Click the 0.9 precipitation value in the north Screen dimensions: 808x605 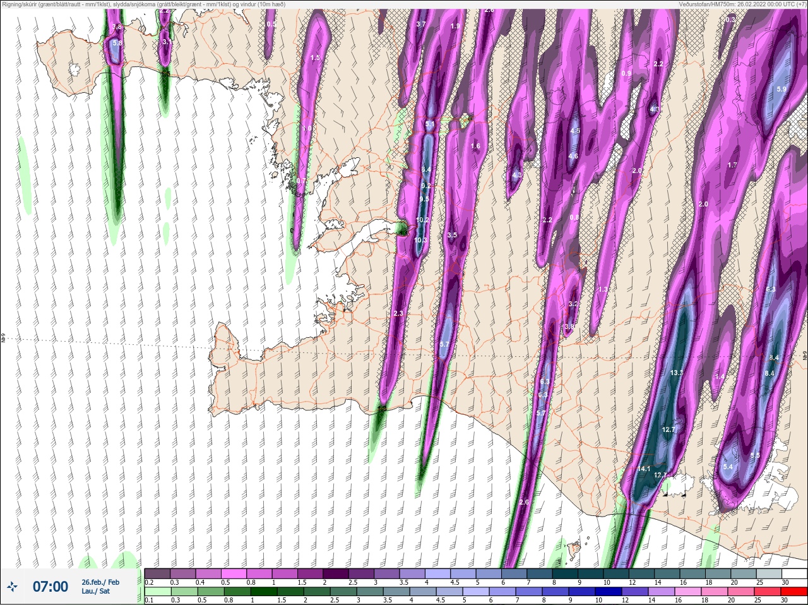click(x=626, y=74)
